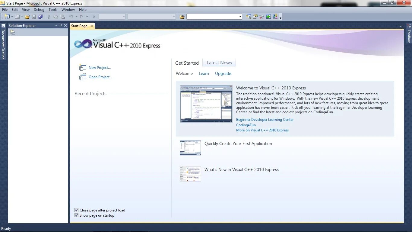412x232 pixels.
Task: Open the Coding4Fun link
Action: tap(246, 125)
